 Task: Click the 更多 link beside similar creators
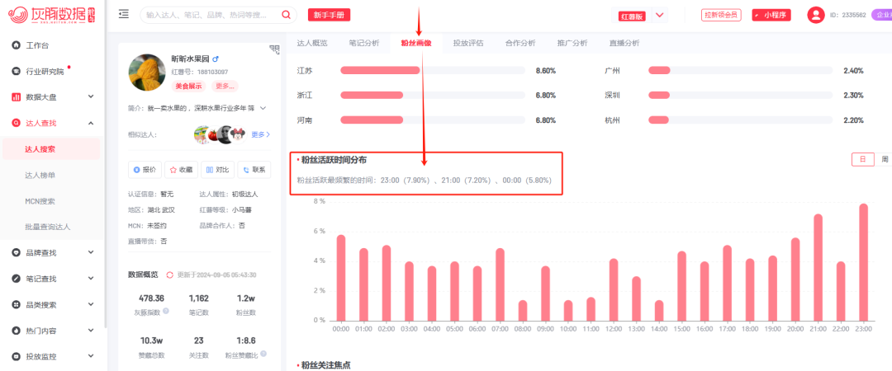point(260,134)
